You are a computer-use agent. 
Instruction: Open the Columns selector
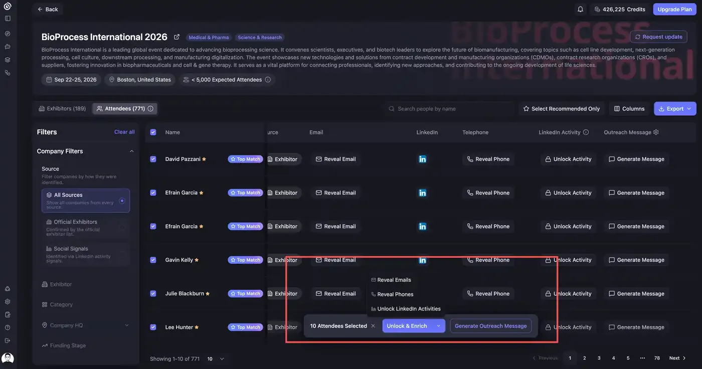629,109
